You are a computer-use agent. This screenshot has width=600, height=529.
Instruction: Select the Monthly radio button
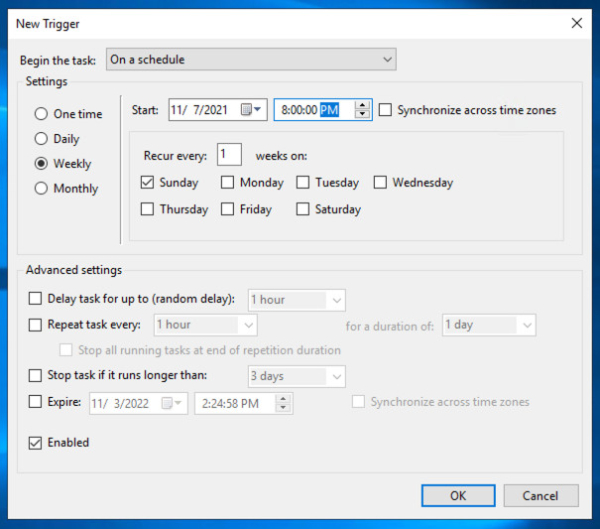[42, 189]
